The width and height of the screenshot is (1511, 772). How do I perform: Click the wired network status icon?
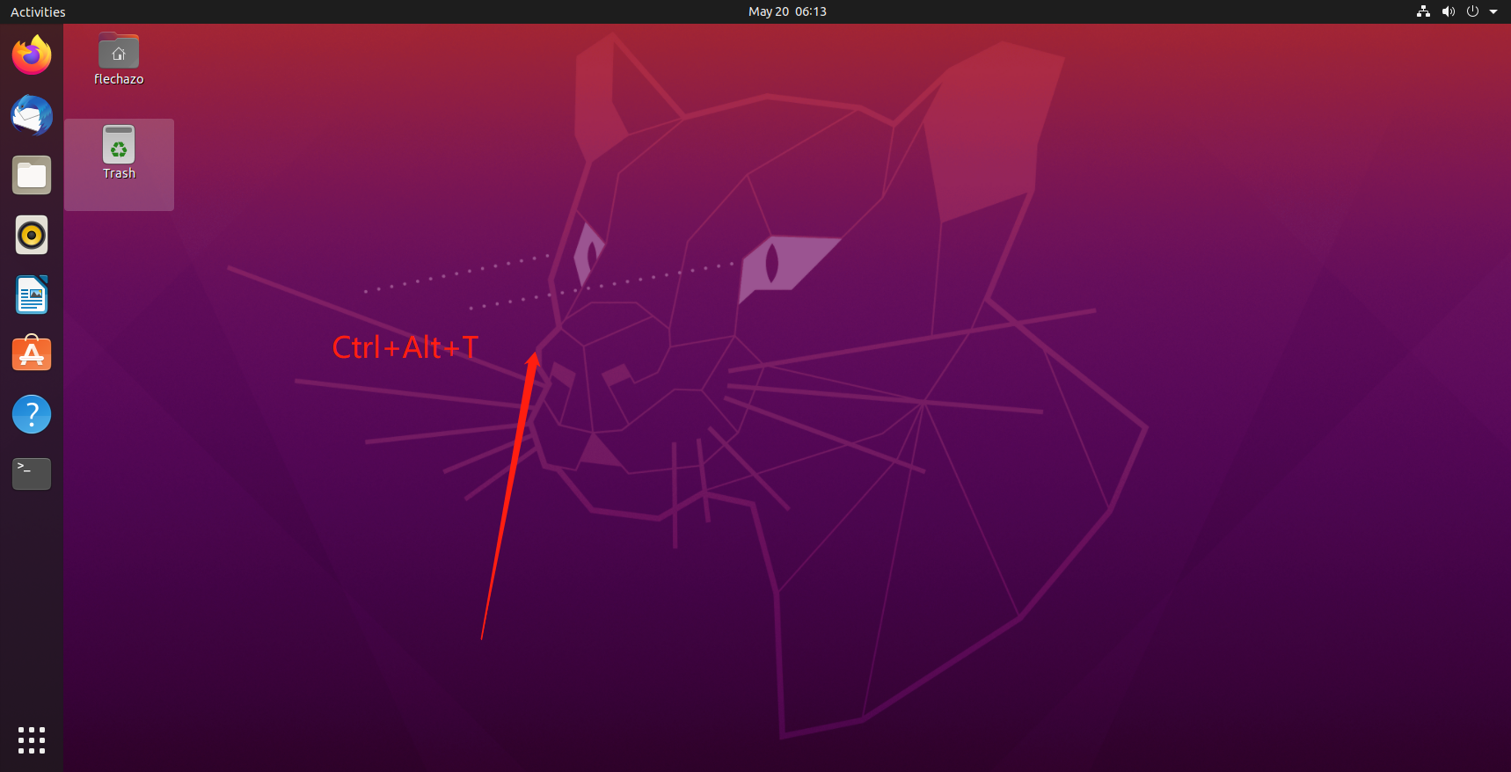[1423, 11]
